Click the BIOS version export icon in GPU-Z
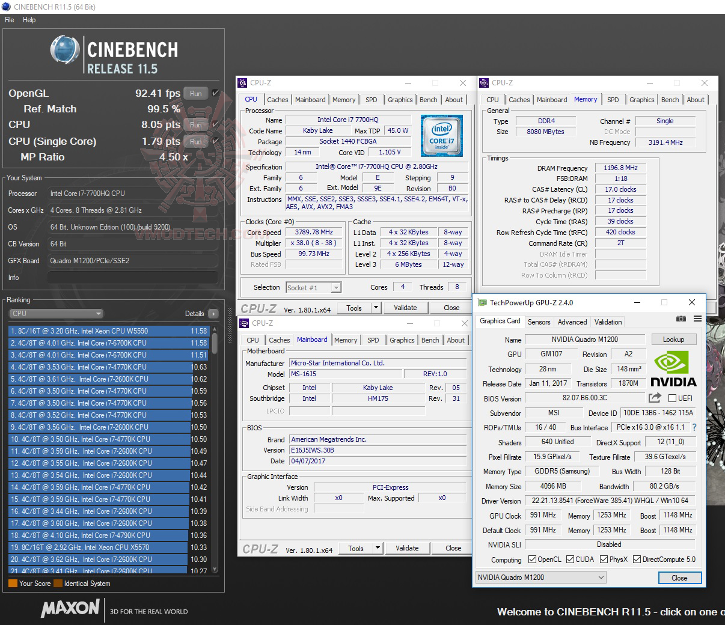This screenshot has height=625, width=725. pyautogui.click(x=654, y=397)
